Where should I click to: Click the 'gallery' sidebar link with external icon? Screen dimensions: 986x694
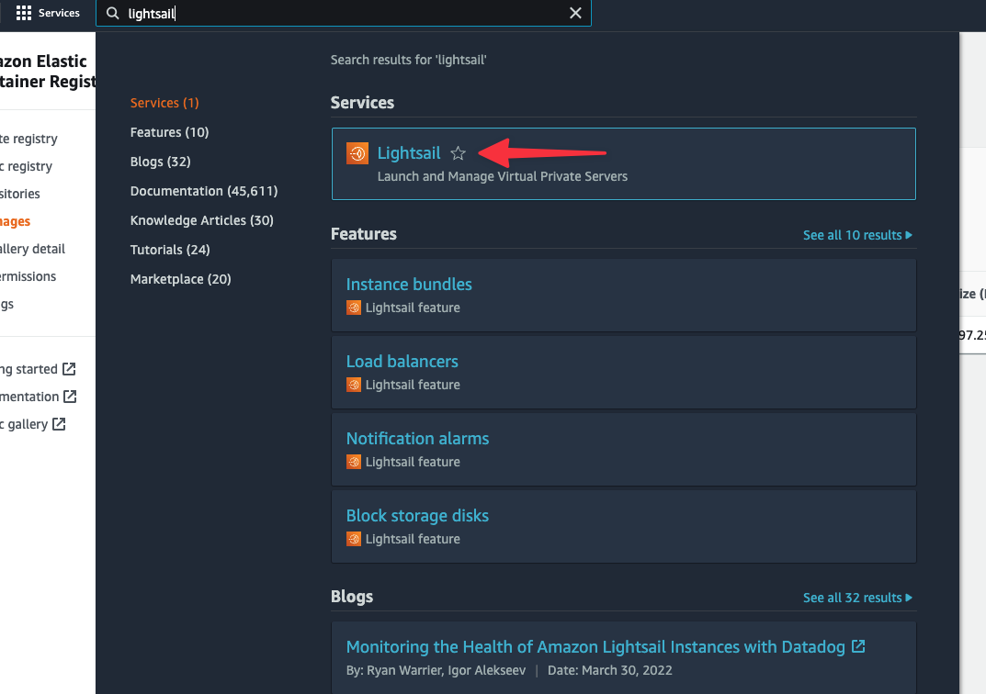click(25, 424)
